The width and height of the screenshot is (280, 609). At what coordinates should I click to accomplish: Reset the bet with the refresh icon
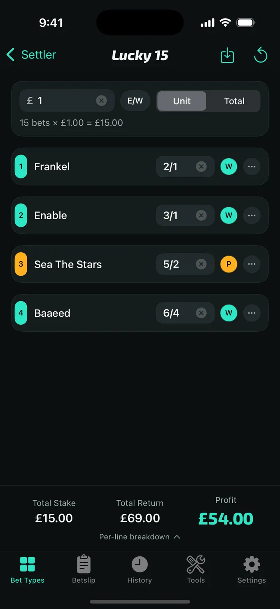pos(260,55)
